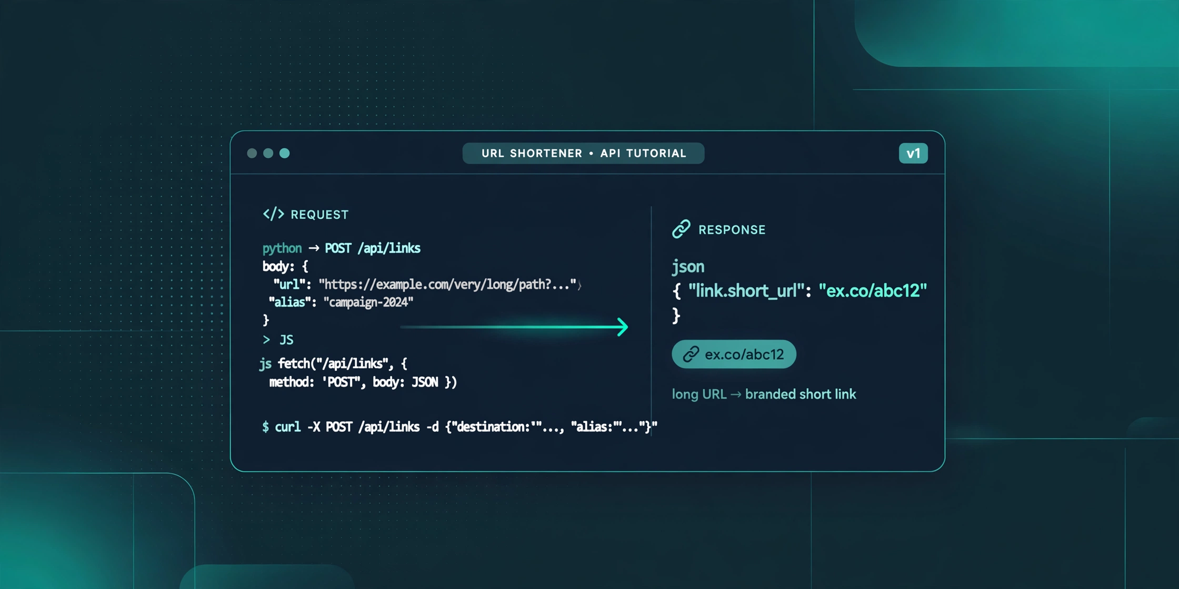Click the RESPONSE heading label
Viewport: 1179px width, 589px height.
(732, 230)
